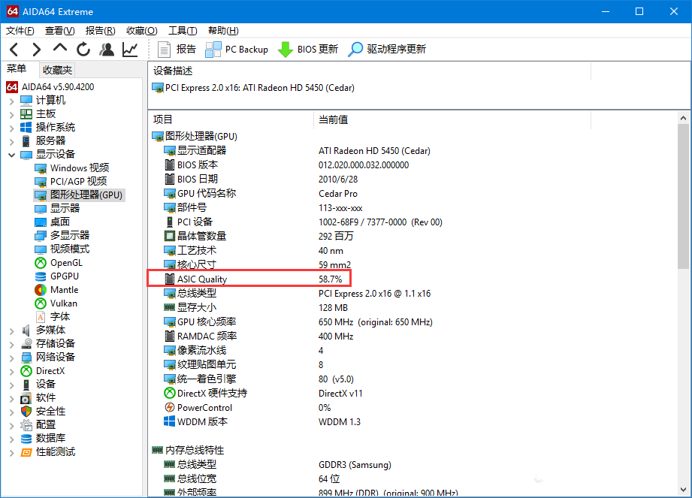Switch to the 收藏夹 tab
This screenshot has height=498, width=692.
(57, 70)
